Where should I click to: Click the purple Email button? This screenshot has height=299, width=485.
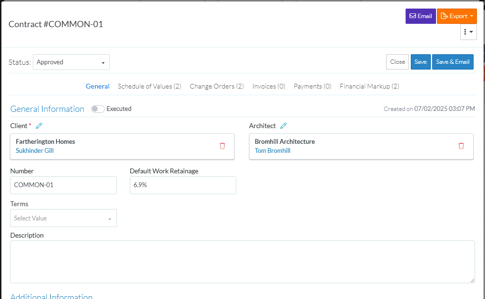point(420,16)
